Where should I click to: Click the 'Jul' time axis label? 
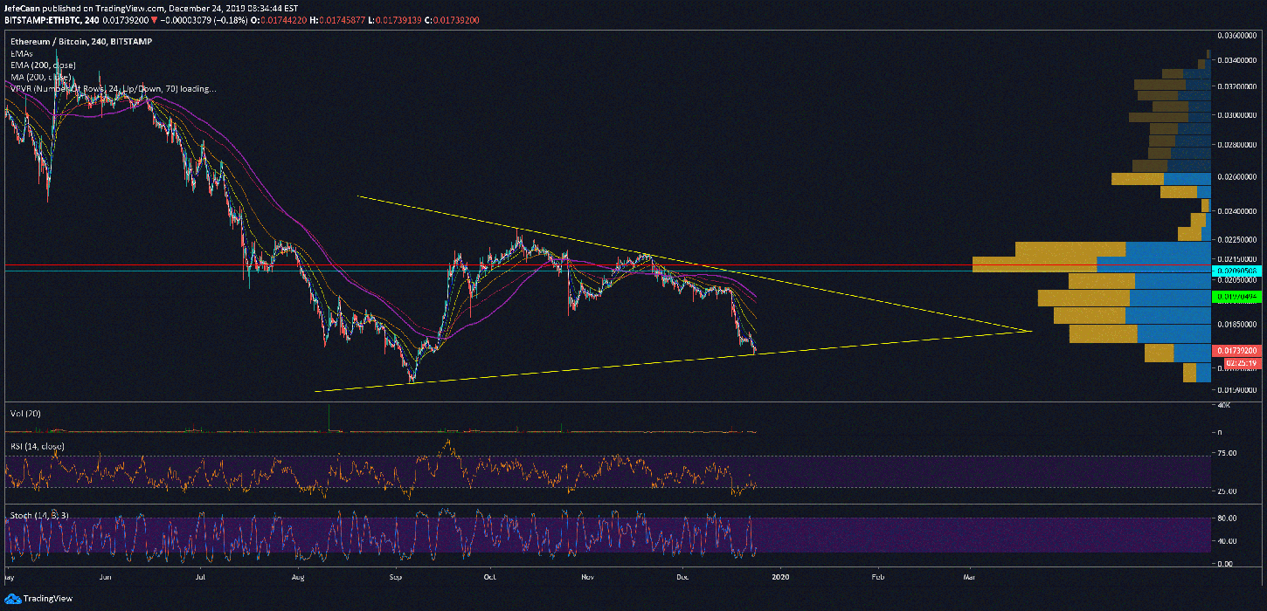click(201, 577)
